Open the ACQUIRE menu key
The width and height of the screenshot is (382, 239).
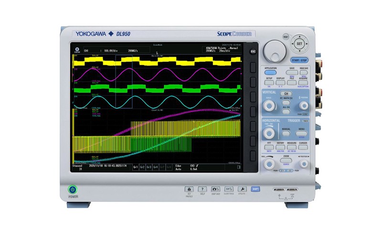303,83
